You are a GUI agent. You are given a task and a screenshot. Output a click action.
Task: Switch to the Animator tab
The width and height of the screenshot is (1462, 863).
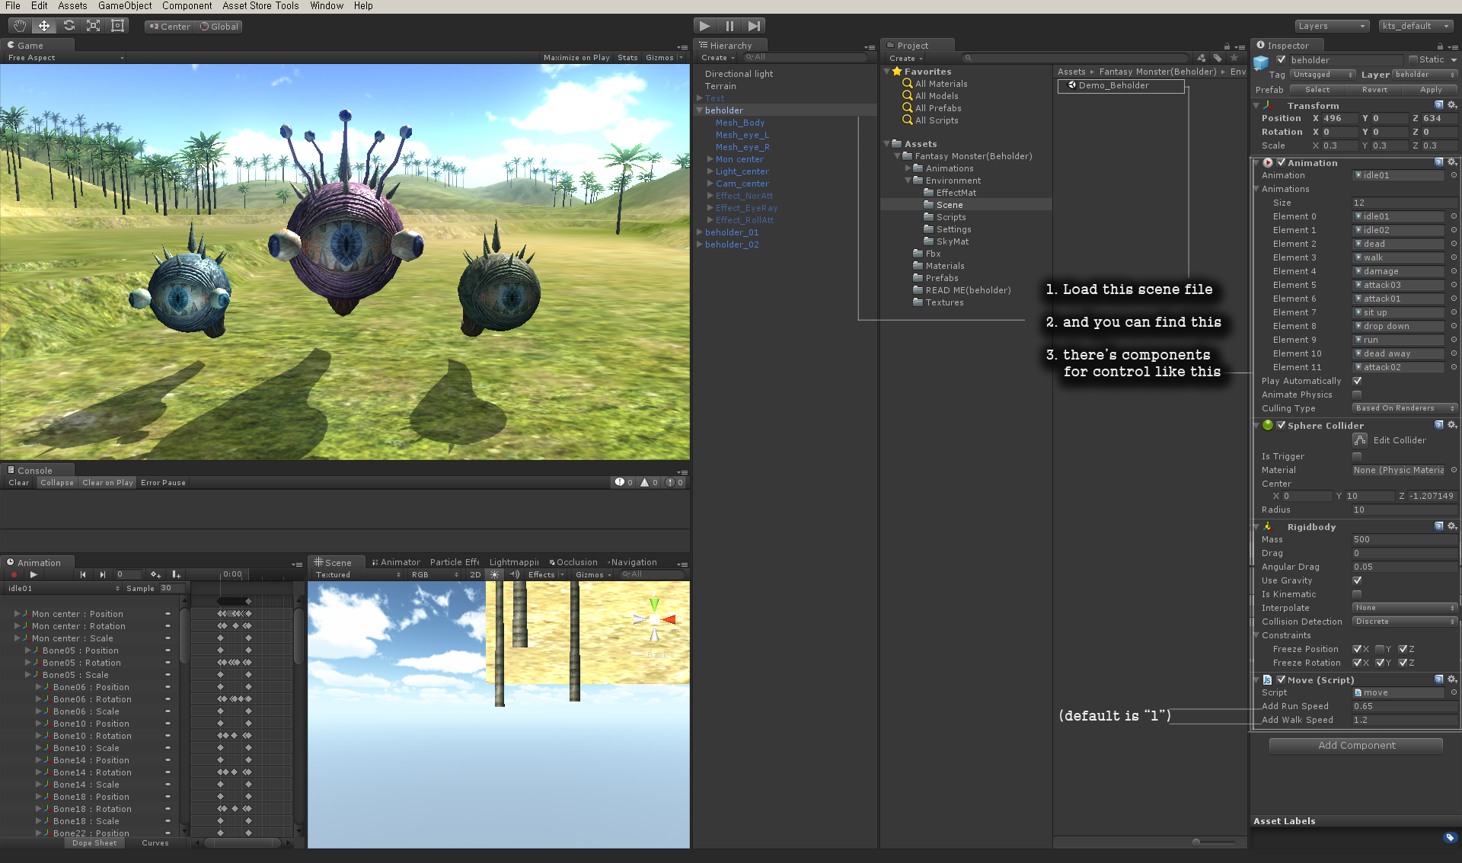point(396,562)
